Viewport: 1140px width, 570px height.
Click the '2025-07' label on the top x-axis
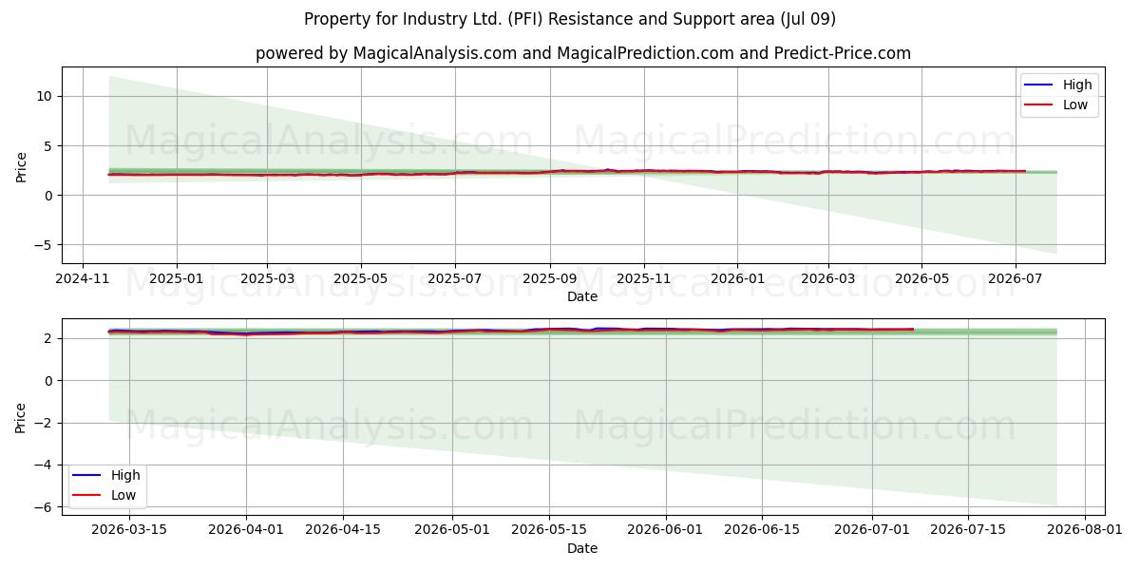click(454, 278)
